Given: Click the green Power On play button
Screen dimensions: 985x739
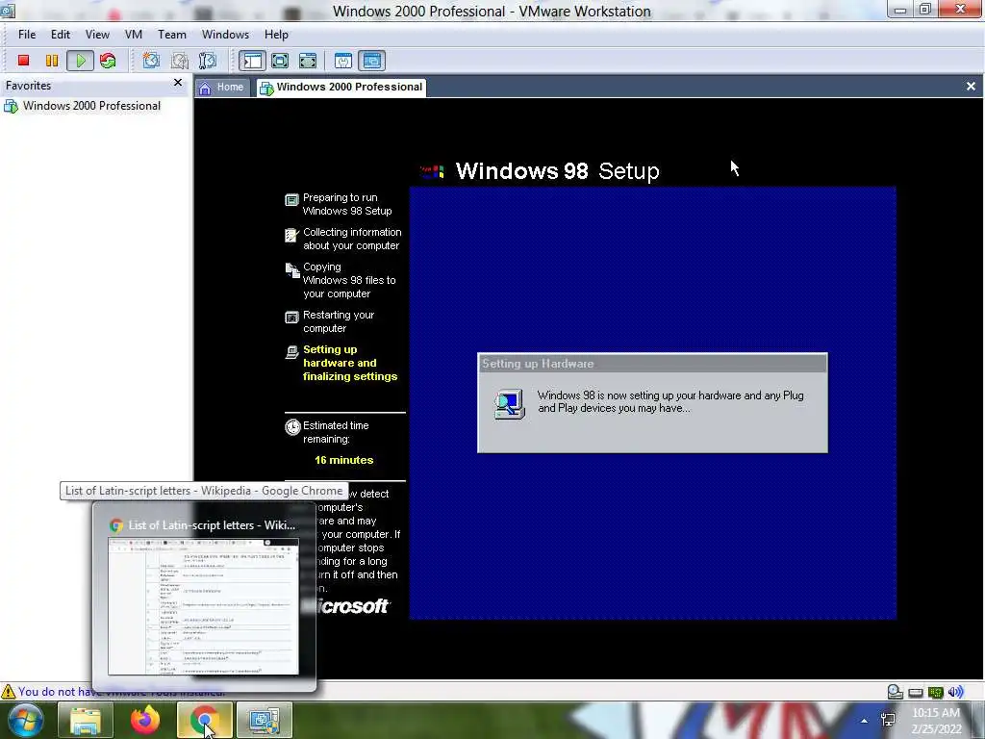Looking at the screenshot, I should tap(81, 61).
